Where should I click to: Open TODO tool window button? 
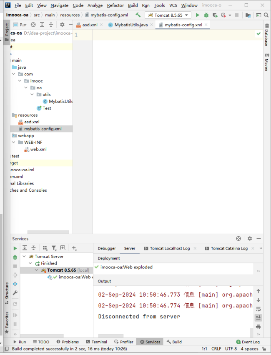pos(41,342)
